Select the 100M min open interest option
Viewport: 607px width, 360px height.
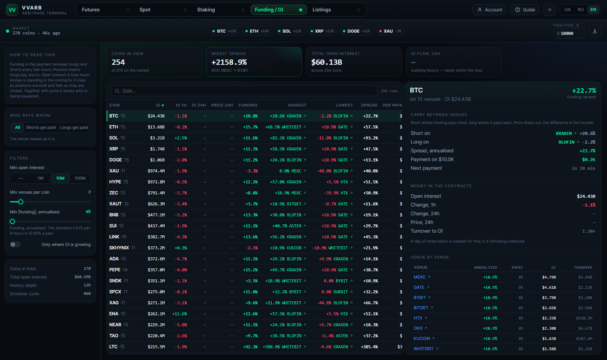coord(80,178)
